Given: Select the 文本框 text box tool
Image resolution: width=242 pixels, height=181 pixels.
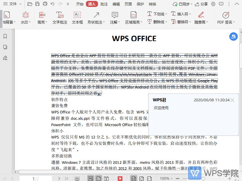Looking at the screenshot, I should pyautogui.click(x=77, y=18).
